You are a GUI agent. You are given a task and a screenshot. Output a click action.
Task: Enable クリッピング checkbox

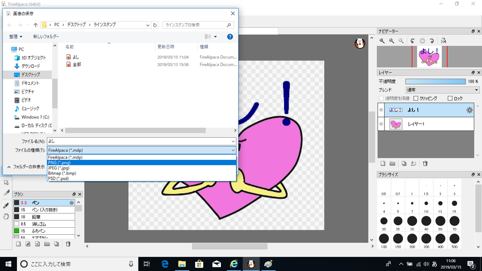coord(416,98)
